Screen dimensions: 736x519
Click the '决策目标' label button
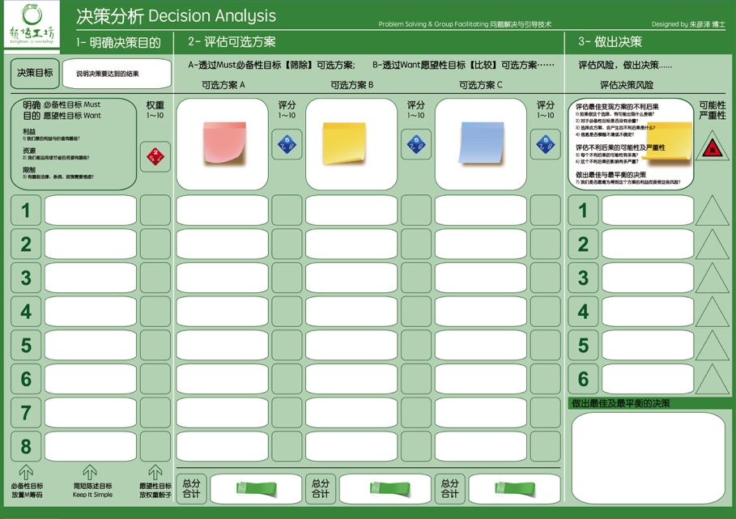click(x=35, y=73)
